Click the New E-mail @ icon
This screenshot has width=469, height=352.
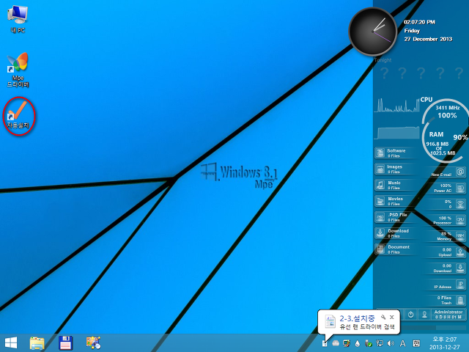point(461,172)
